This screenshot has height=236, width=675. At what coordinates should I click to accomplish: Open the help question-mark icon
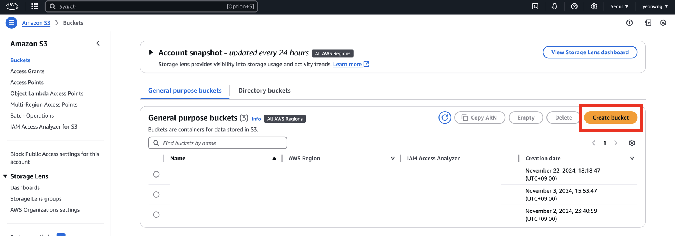point(574,6)
